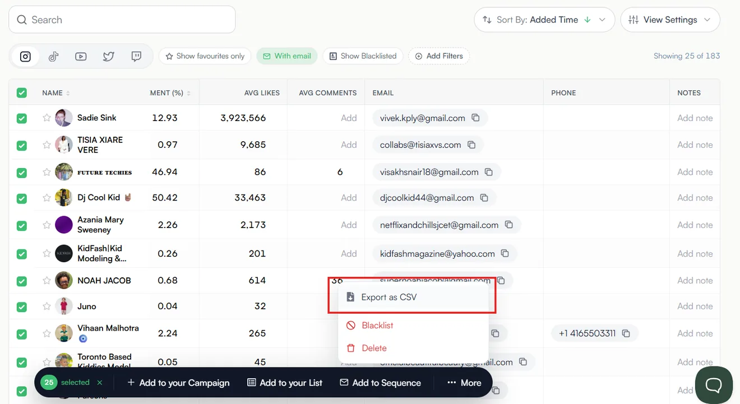This screenshot has height=404, width=740.
Task: Copy phone number +1 4165503311
Action: coord(626,333)
